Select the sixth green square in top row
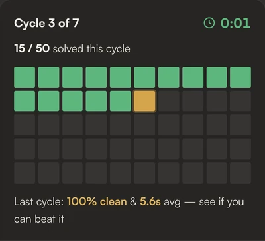This screenshot has height=241, width=265. [144, 77]
